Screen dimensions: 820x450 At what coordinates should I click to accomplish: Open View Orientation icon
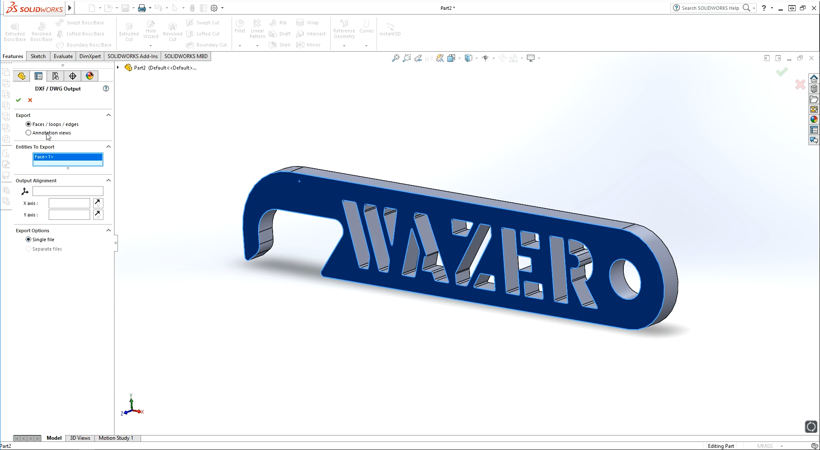coord(451,58)
